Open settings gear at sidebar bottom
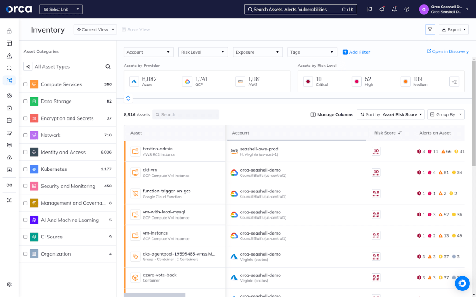 pos(9,285)
